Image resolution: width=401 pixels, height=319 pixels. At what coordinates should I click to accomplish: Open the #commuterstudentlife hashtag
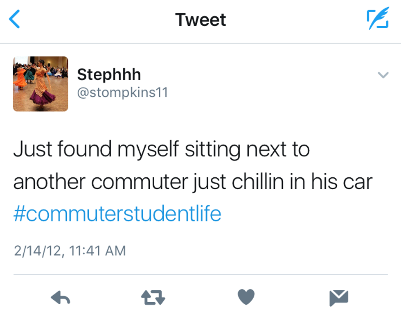117,214
